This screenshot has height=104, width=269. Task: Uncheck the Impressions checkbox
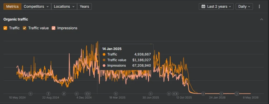click(x=54, y=28)
